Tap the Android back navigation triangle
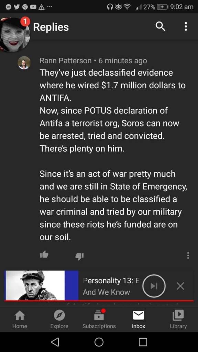Screen dimensions: 198x352 (55, 342)
